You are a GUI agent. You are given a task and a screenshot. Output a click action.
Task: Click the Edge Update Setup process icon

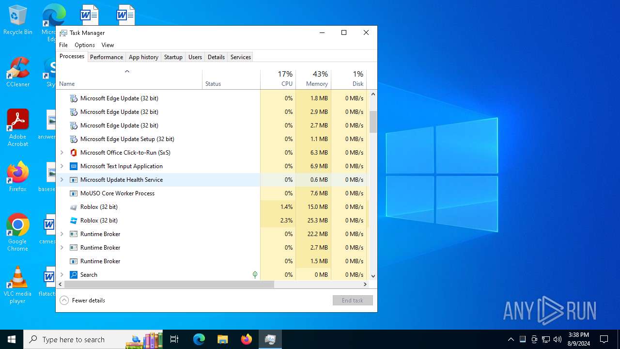[x=74, y=139]
